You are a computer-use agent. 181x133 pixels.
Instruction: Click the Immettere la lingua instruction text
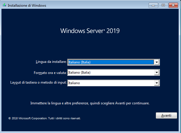[90, 103]
